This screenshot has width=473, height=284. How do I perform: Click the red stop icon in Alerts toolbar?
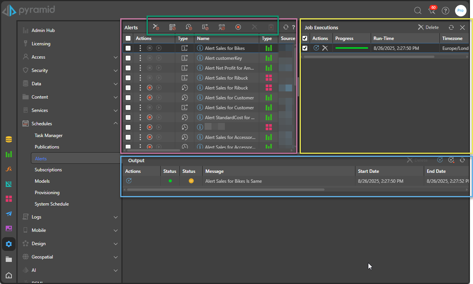[238, 27]
